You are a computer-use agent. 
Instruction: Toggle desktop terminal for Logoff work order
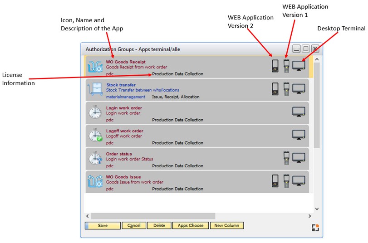299,135
